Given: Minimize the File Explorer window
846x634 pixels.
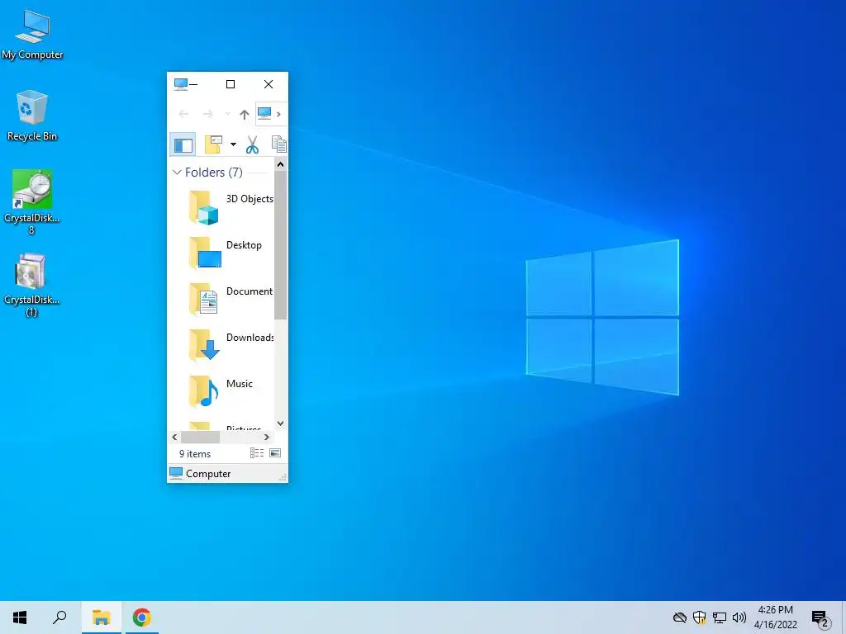Looking at the screenshot, I should click(x=193, y=84).
